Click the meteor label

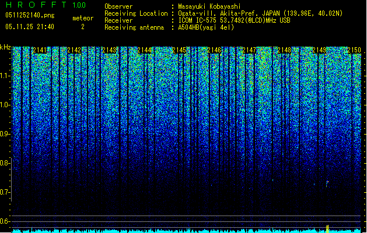[83, 18]
